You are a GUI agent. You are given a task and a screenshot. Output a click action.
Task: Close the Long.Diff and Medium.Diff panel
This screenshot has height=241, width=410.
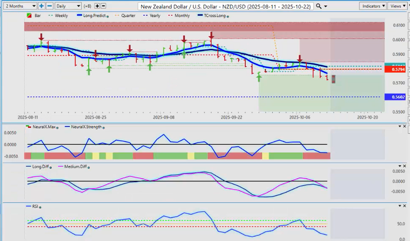pos(405,166)
